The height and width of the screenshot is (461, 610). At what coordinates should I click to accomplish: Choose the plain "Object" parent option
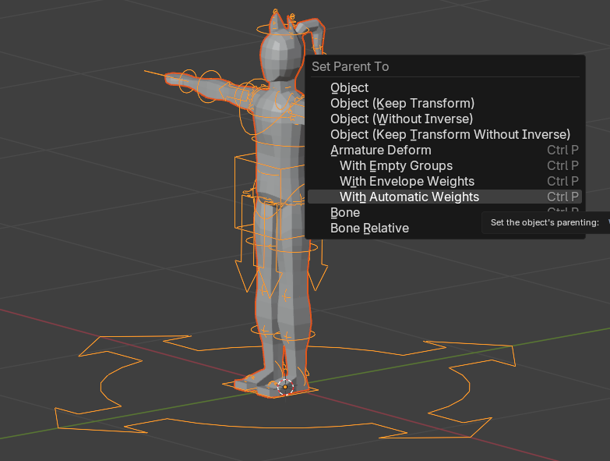[350, 88]
